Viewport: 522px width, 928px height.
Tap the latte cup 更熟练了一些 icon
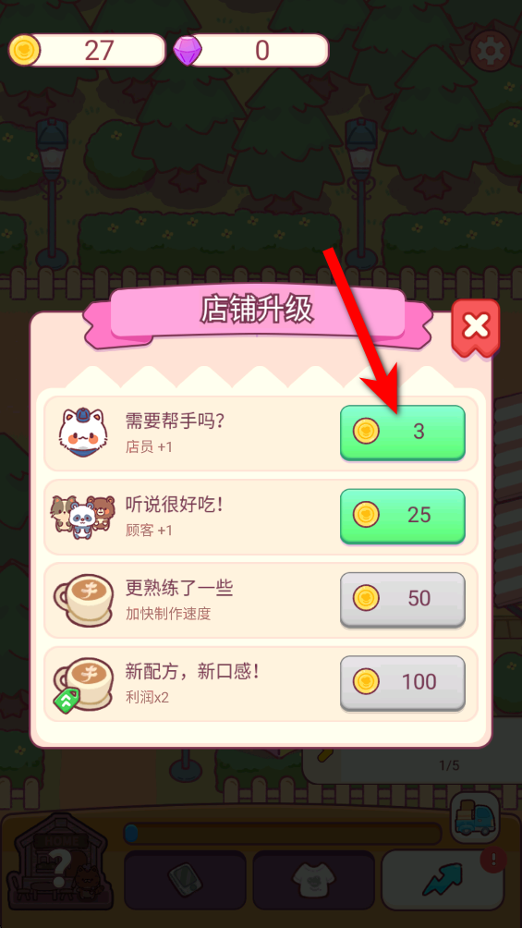(x=83, y=599)
